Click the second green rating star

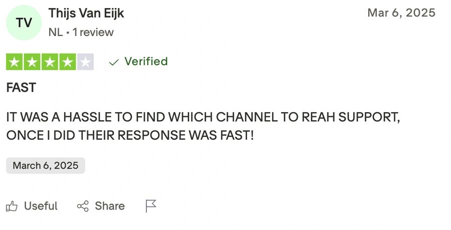[32, 62]
